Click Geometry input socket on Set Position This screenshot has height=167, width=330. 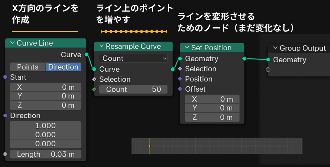point(180,59)
